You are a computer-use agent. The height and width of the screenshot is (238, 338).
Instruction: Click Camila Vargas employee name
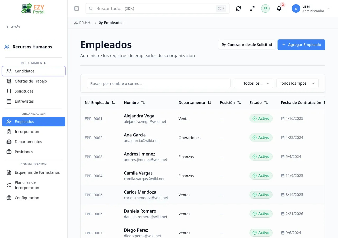[138, 173]
